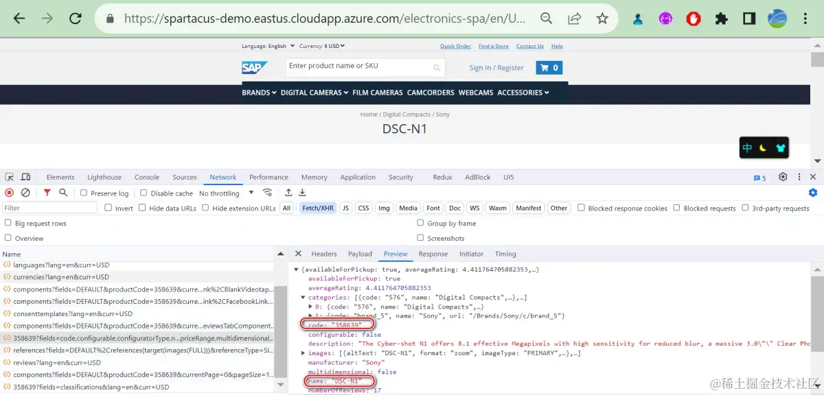Click the zoom magnifier icon in address bar

547,19
